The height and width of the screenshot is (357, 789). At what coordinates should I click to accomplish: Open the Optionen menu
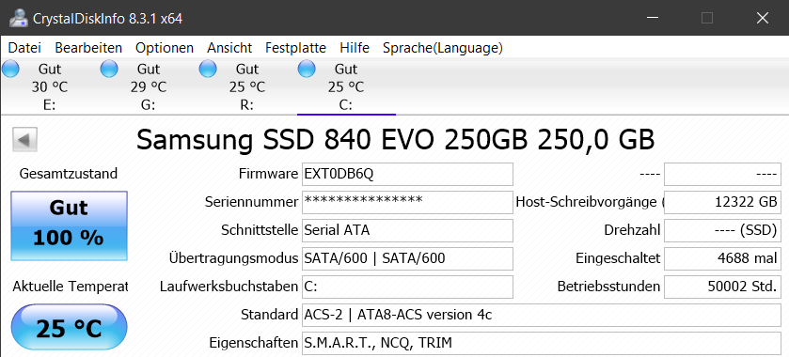click(x=165, y=48)
